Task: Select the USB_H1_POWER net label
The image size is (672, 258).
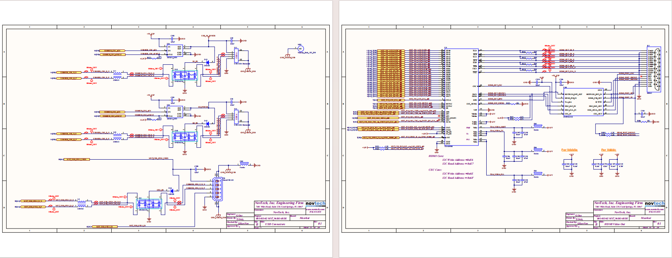Action: point(208,36)
